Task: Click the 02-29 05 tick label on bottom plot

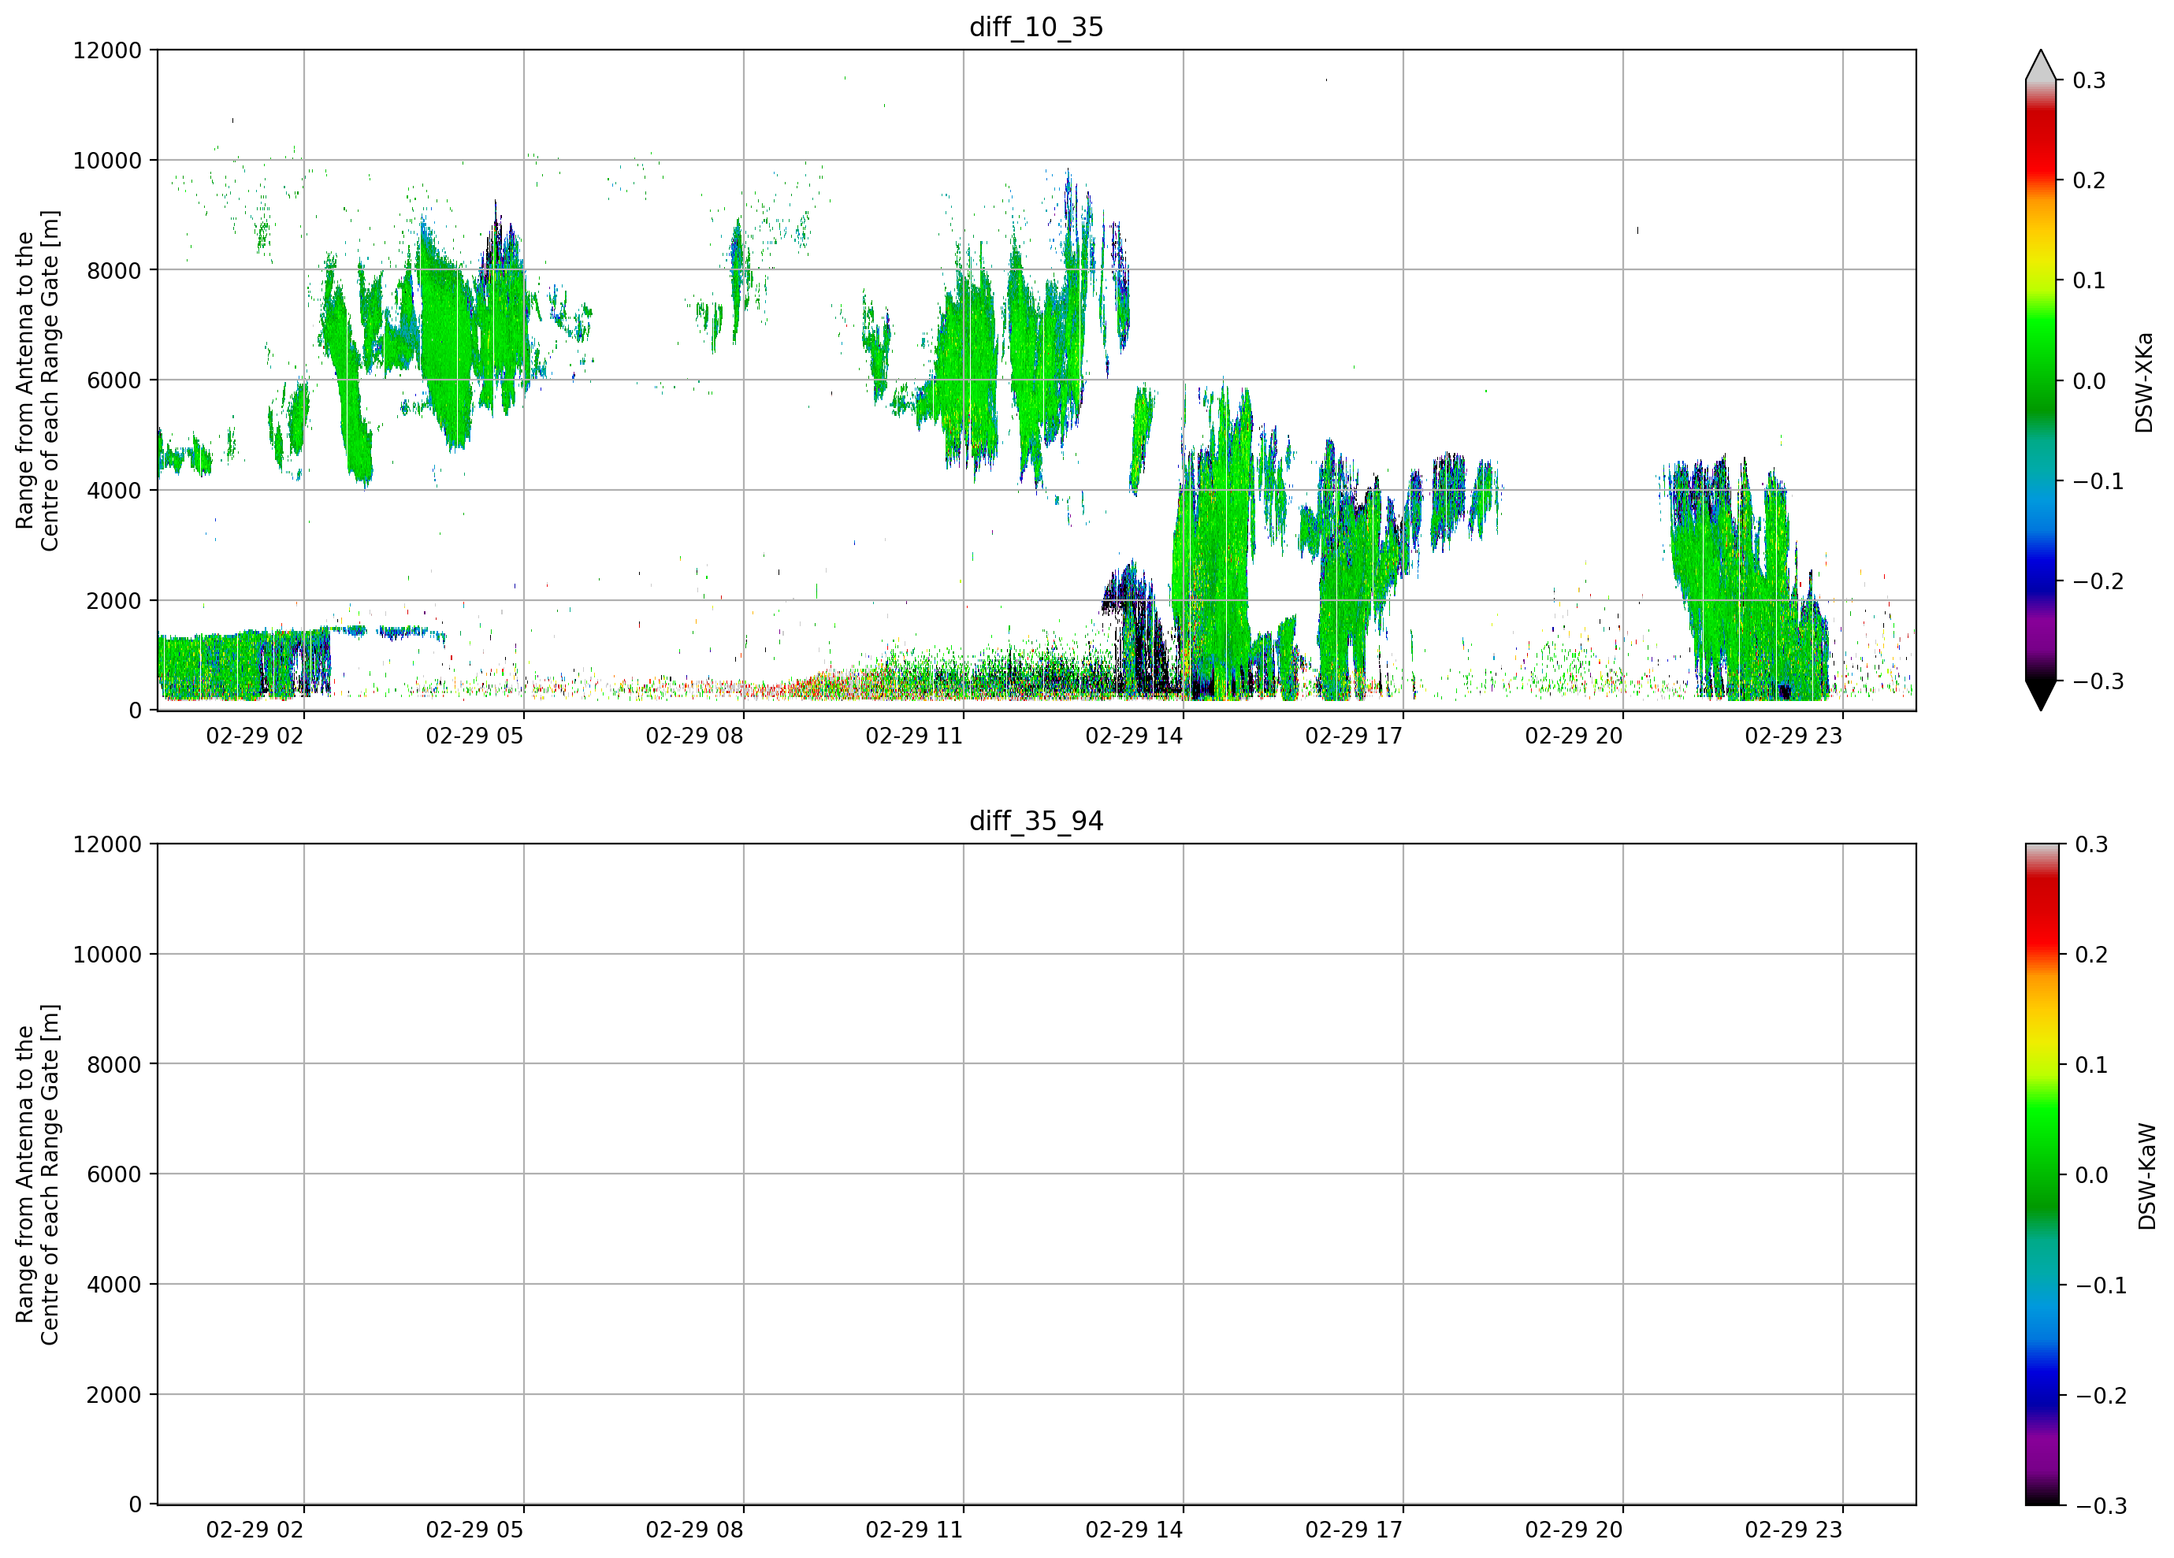Action: (474, 1530)
